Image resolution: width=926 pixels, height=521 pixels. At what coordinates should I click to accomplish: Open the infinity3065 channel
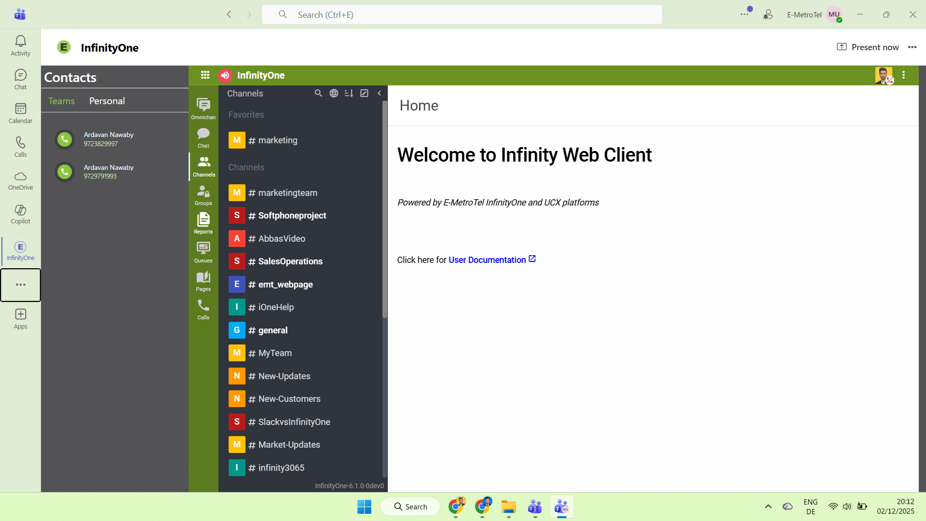point(304,468)
